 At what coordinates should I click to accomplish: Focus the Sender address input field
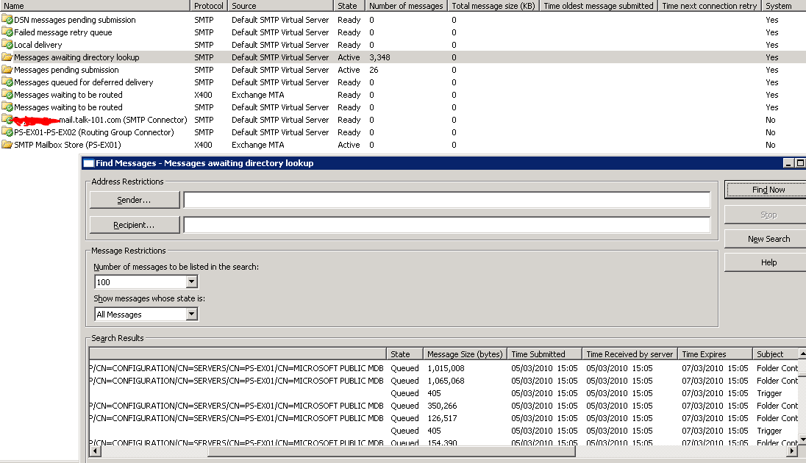click(446, 200)
